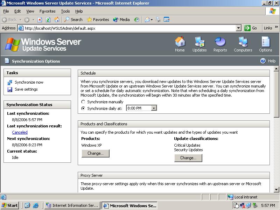
Task: Open the browser Favorites pane
Action: 98,20
